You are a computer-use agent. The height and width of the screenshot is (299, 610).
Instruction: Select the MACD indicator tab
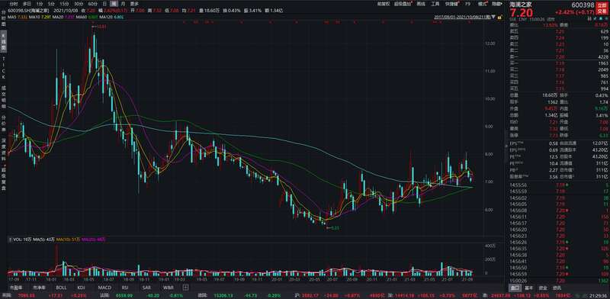coord(104,288)
